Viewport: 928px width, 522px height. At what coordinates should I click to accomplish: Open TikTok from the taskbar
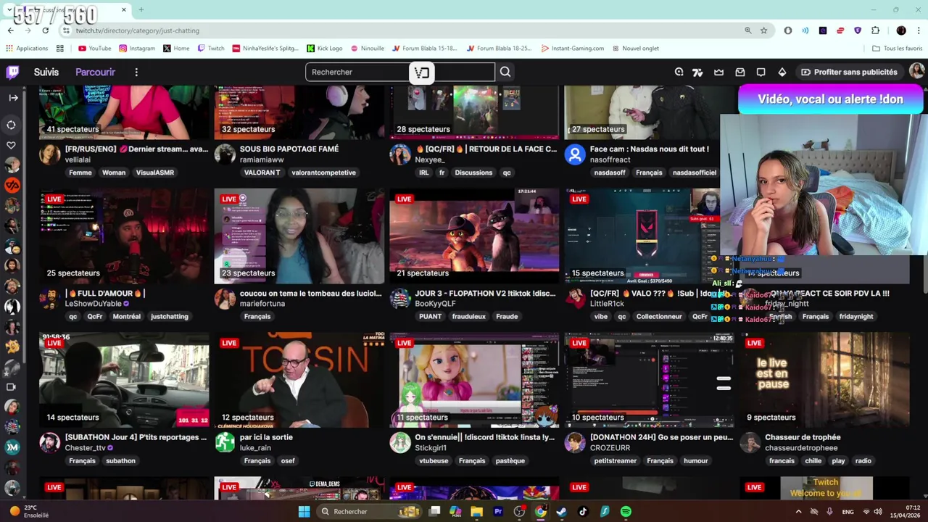[x=583, y=512]
